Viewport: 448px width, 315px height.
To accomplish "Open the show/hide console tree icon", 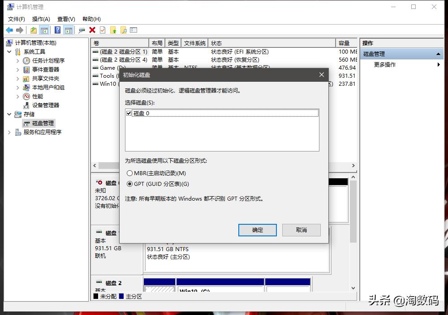I will pos(44,30).
